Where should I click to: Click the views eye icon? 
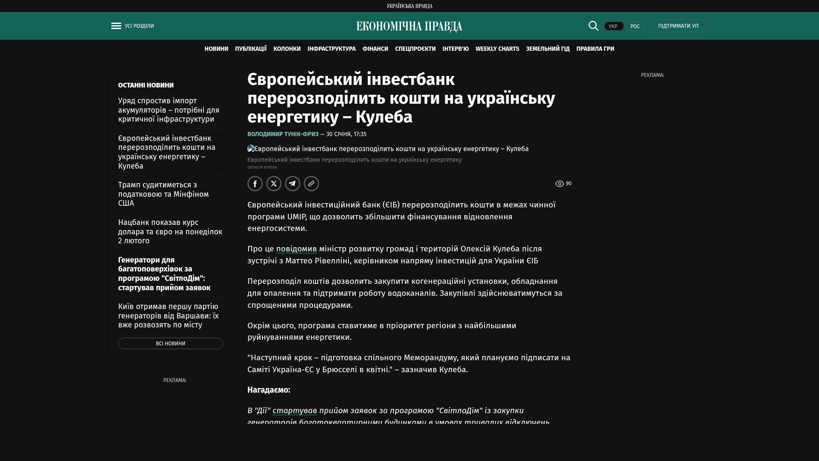[560, 184]
